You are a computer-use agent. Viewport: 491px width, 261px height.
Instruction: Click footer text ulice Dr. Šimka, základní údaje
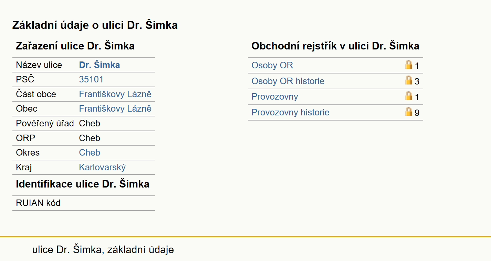pos(103,250)
